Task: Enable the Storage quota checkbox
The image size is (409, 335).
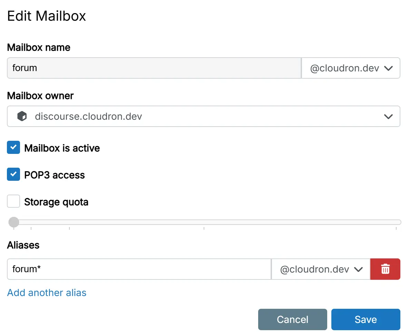Action: [x=13, y=201]
